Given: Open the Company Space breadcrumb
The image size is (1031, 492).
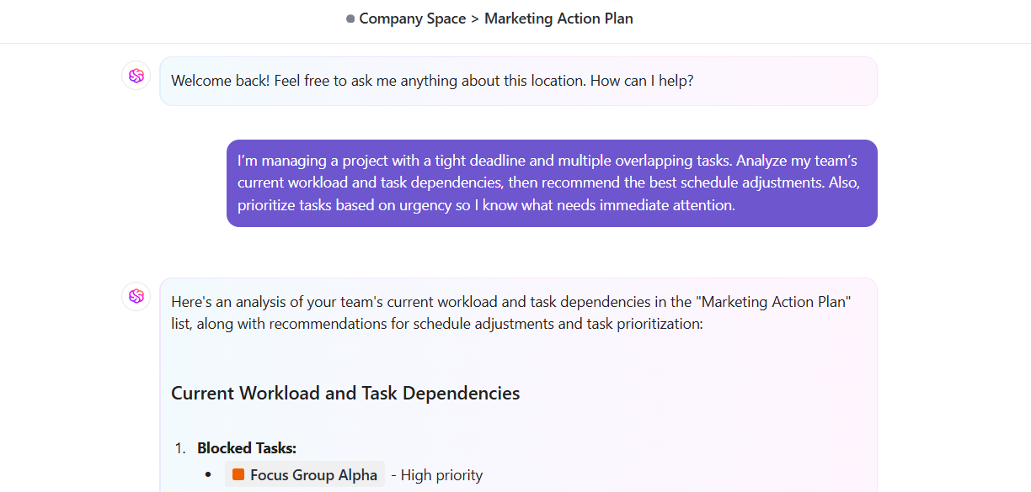Looking at the screenshot, I should [x=412, y=19].
